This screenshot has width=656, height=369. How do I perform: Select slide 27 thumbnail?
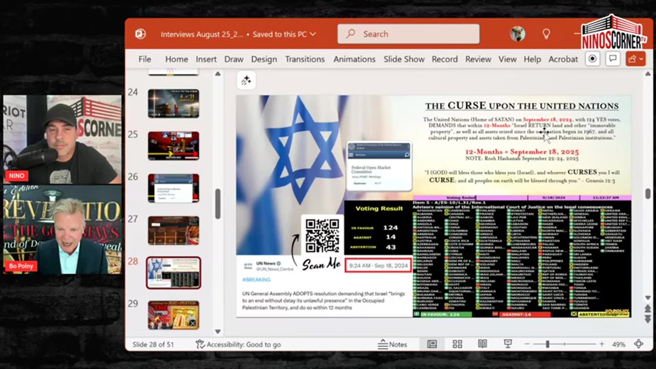(173, 231)
